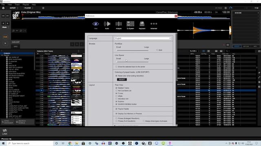Viewport: 261px width, 146px height.
Task: Click the circular record icon beside 1 PLAYER
Action: [43, 8]
